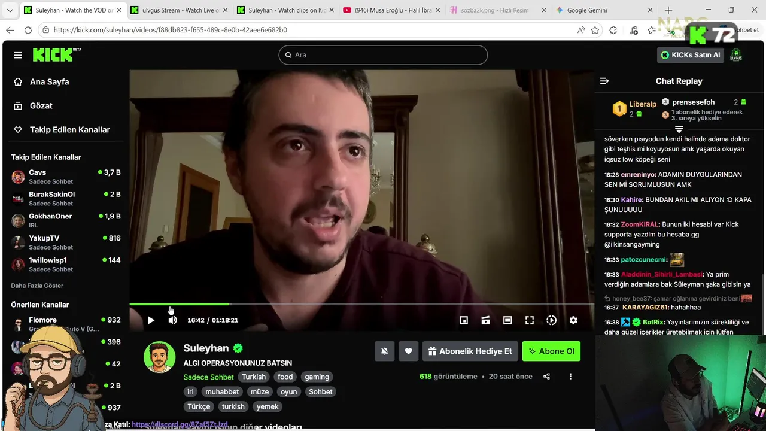Follow the channel with the heart button
Viewport: 766px width, 431px height.
[x=408, y=351]
